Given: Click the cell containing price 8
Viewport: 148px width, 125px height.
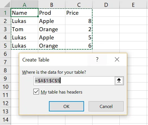Looking at the screenshot, I should point(79,21).
